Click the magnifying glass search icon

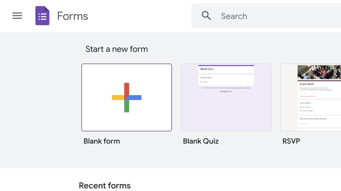coord(206,16)
